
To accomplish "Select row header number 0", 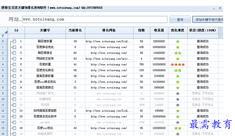I will point(4,41).
